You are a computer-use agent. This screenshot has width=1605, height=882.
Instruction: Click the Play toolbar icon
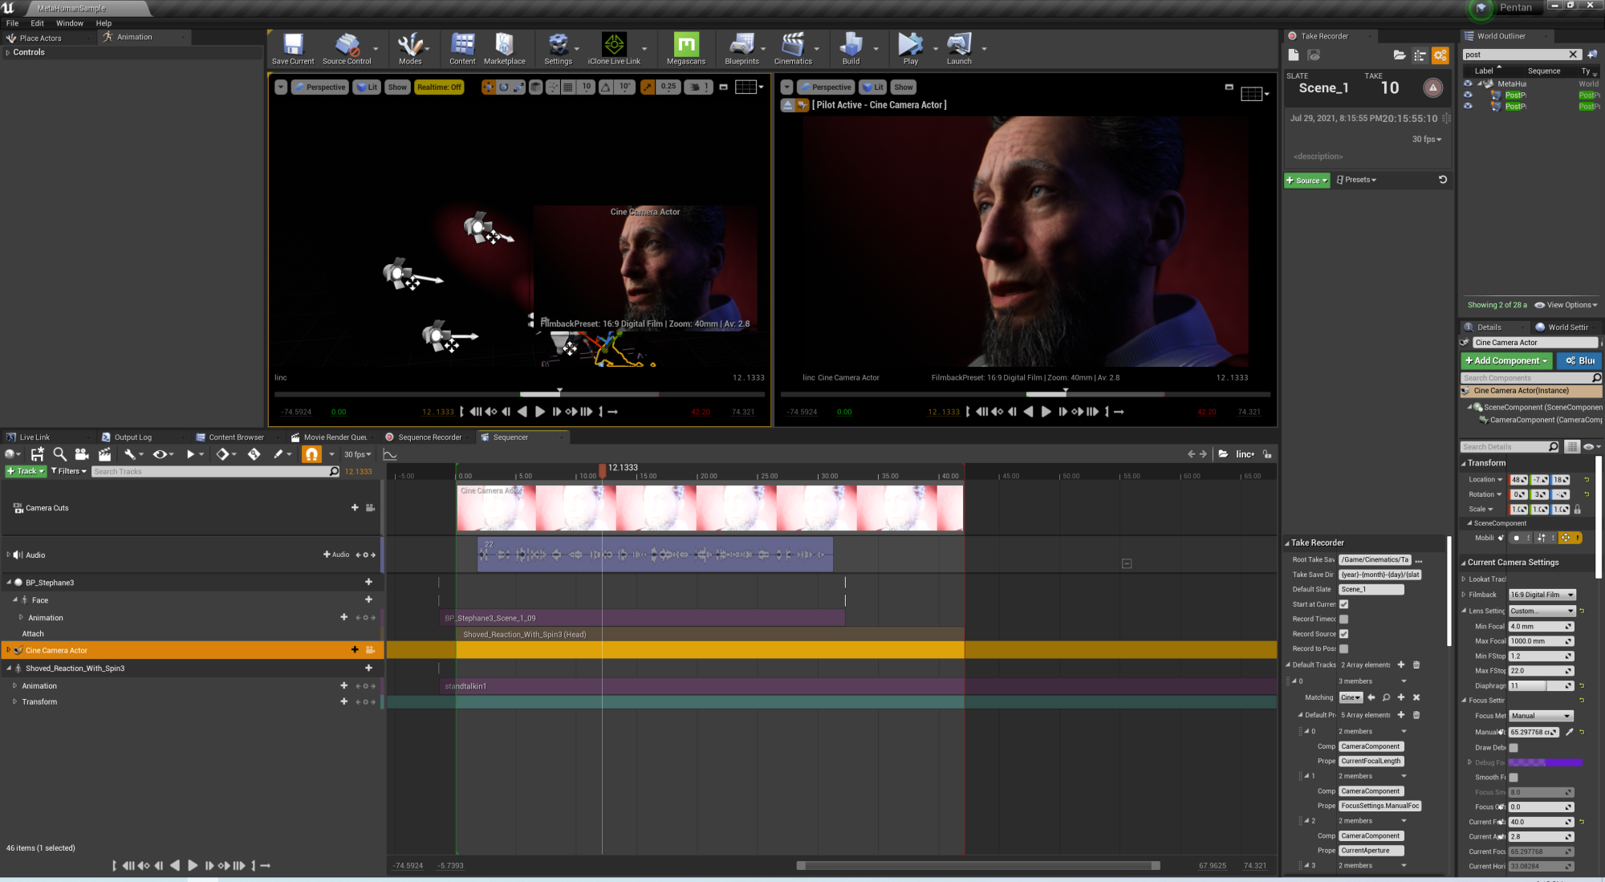click(x=910, y=49)
